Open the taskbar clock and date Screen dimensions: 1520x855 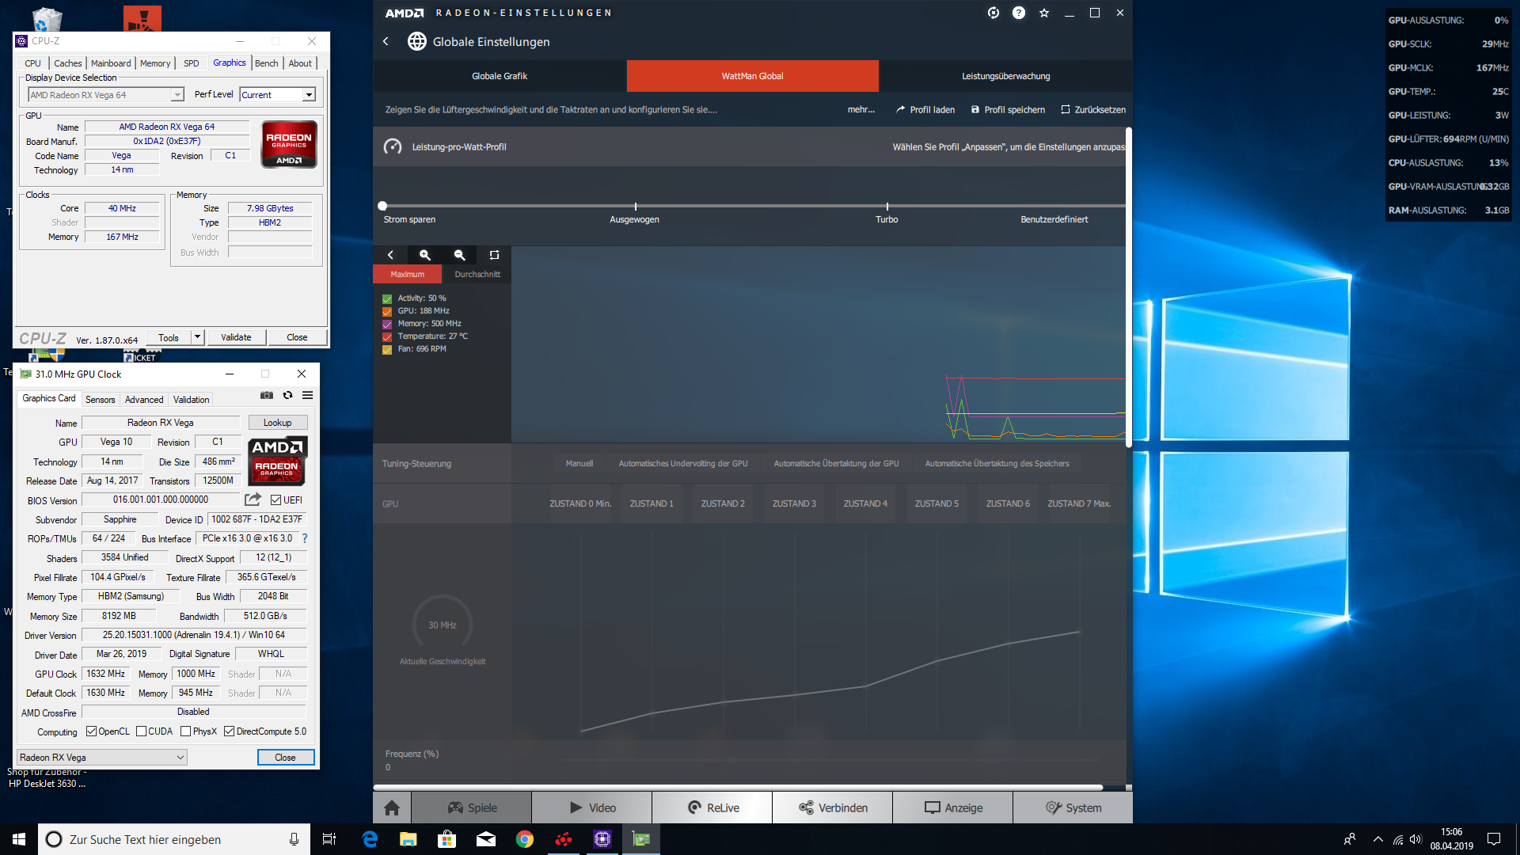1451,839
